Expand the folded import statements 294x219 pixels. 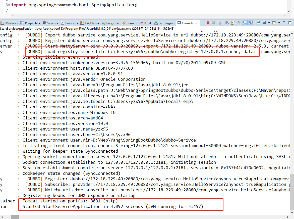click(9, 5)
